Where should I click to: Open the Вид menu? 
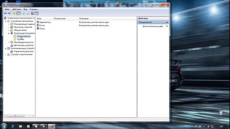25,9
